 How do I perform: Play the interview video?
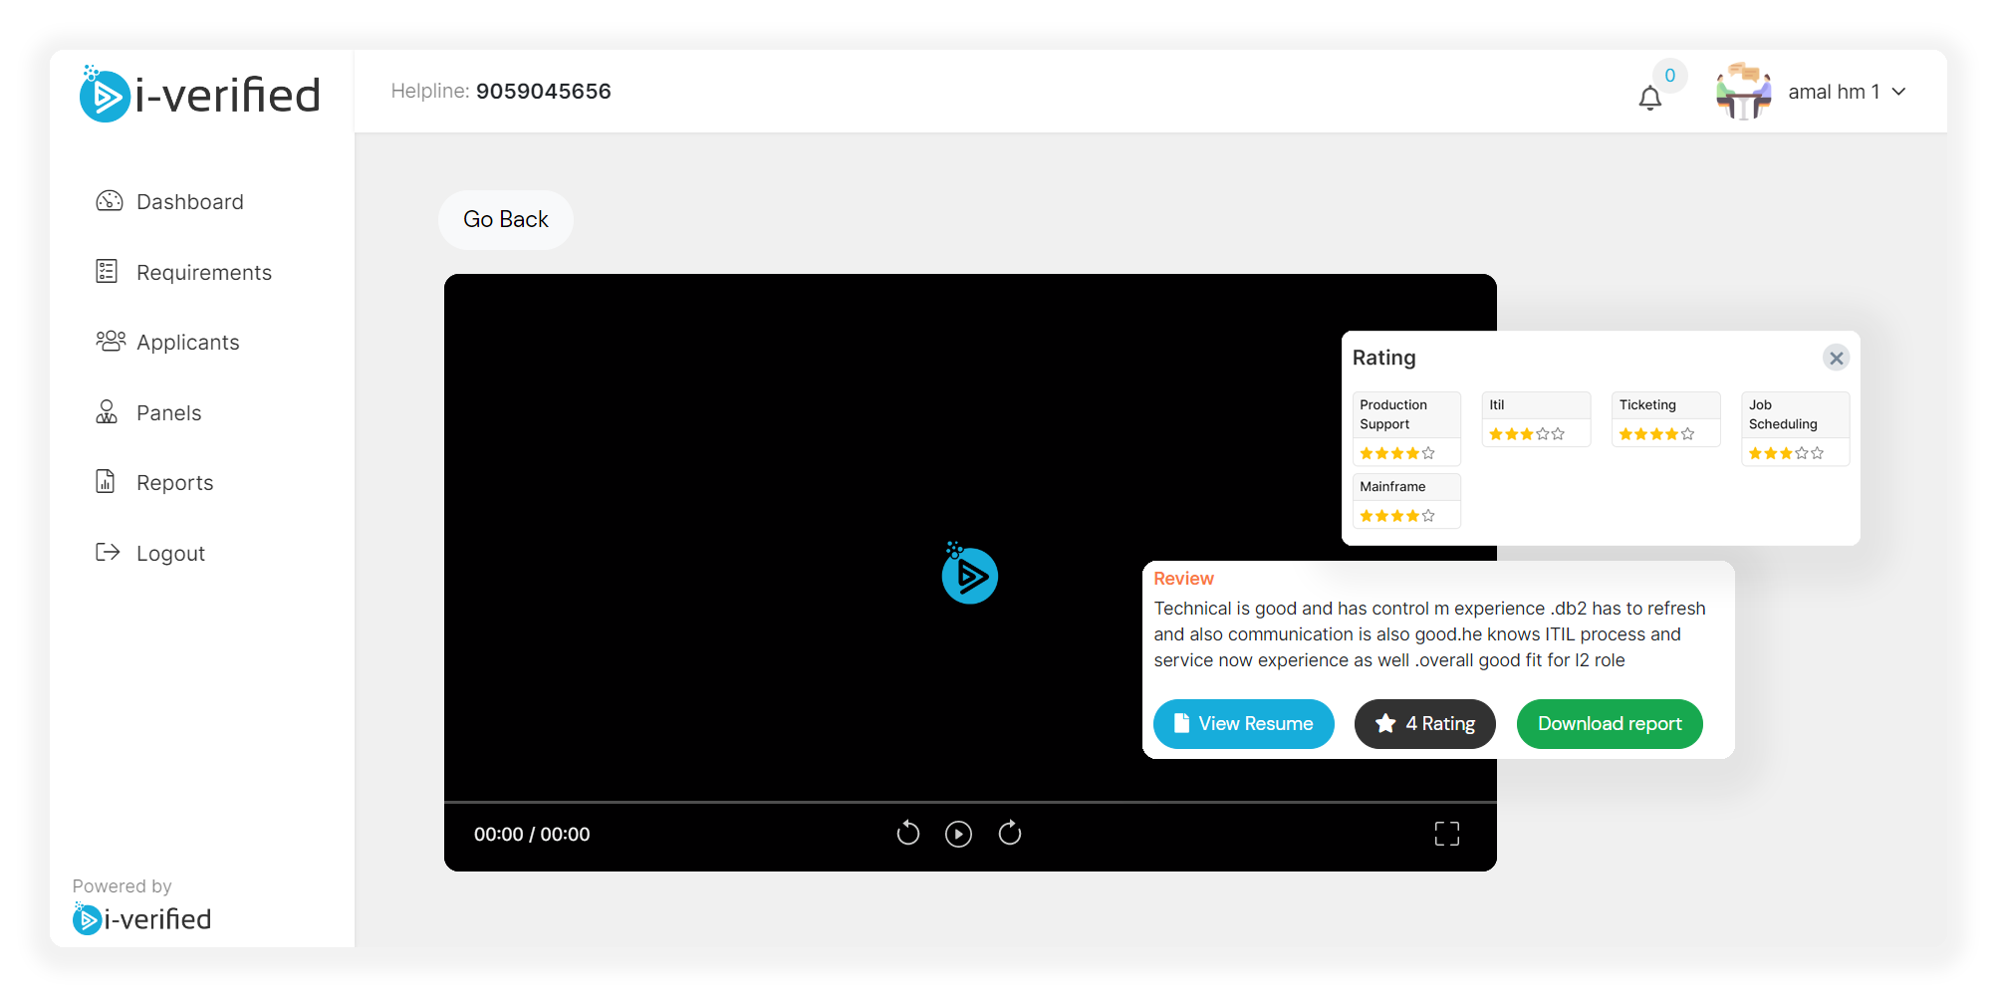[958, 834]
